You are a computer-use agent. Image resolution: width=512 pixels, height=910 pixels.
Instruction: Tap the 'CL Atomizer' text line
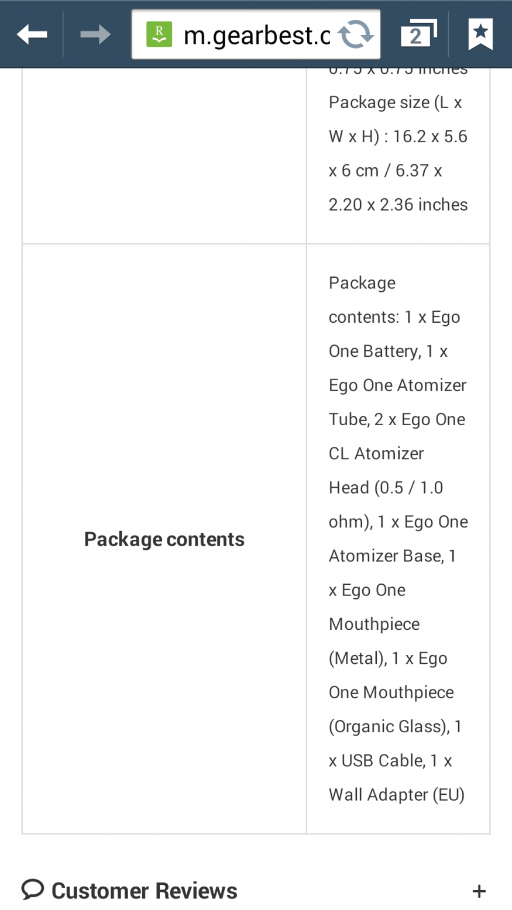click(376, 454)
